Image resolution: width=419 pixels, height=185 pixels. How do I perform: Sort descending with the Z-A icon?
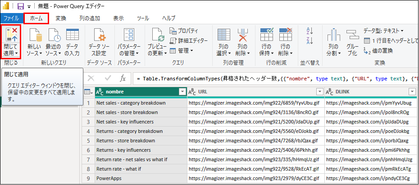click(x=310, y=40)
